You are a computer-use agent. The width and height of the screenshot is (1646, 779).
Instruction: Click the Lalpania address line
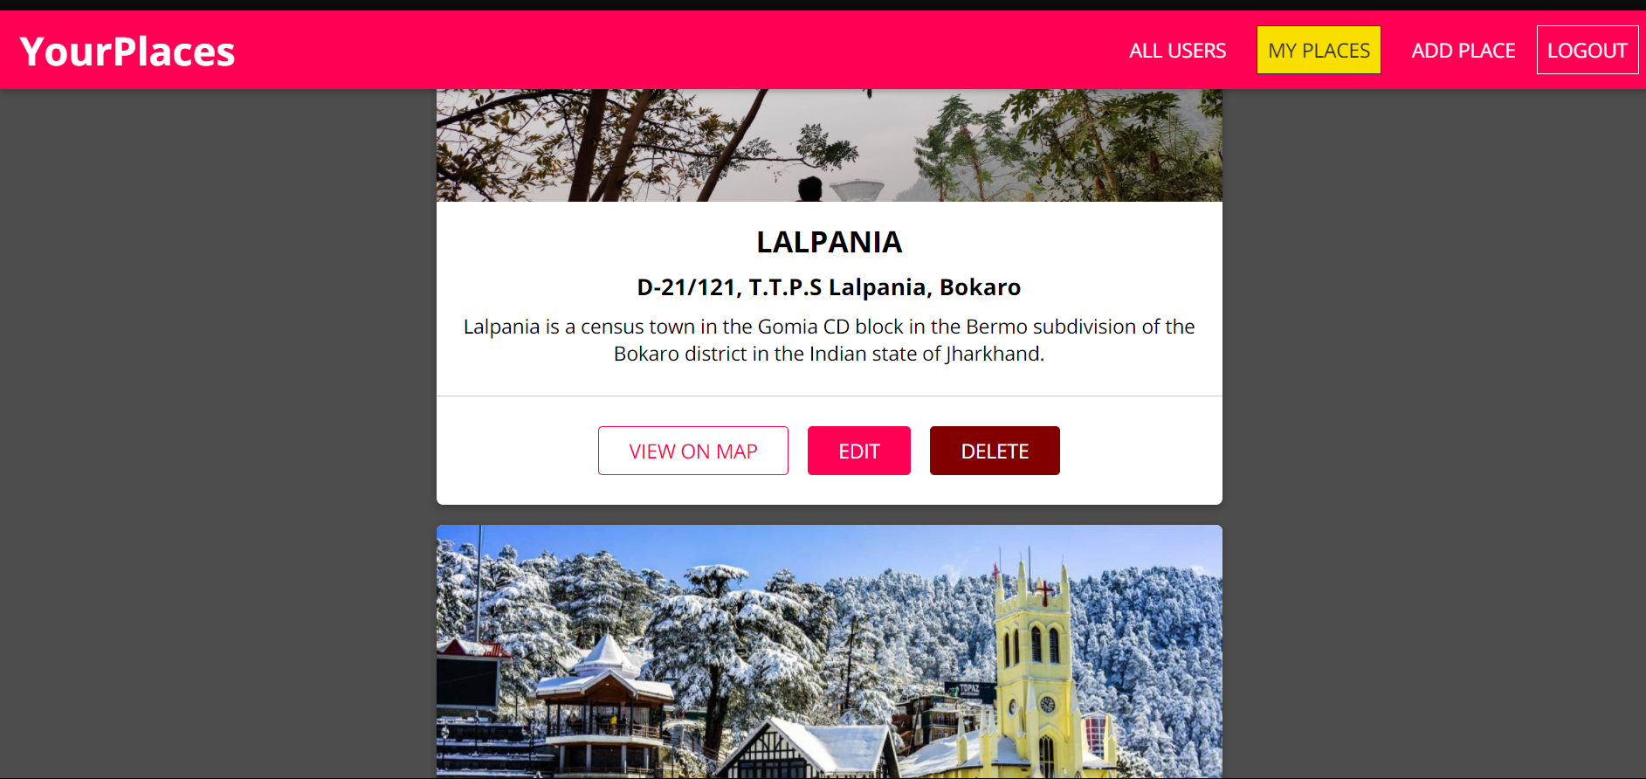pyautogui.click(x=830, y=287)
